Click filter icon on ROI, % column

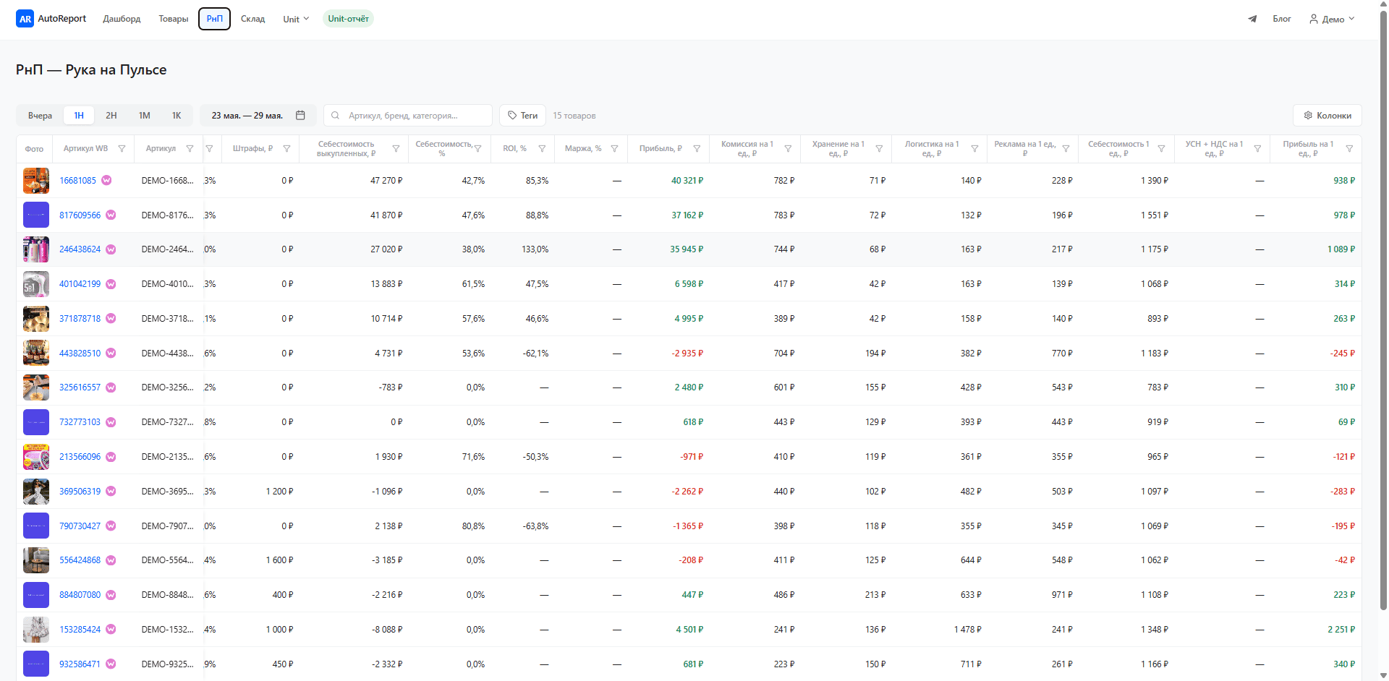coord(542,149)
